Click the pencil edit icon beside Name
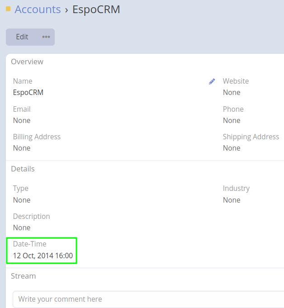The width and height of the screenshot is (284, 308). (x=212, y=81)
